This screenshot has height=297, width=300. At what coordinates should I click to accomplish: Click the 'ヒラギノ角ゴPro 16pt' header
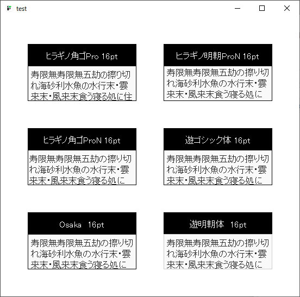[82, 55]
